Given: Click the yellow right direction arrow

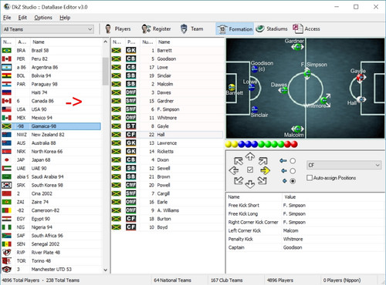Looking at the screenshot, I should coord(265,170).
